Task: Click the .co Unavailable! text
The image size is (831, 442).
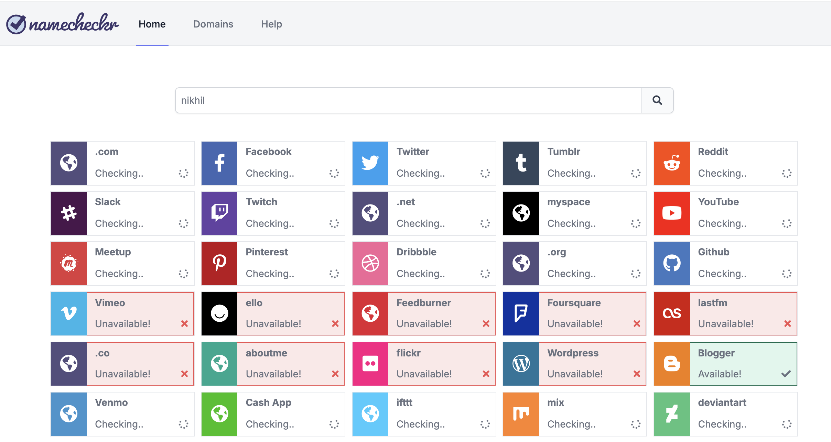Action: 122,374
